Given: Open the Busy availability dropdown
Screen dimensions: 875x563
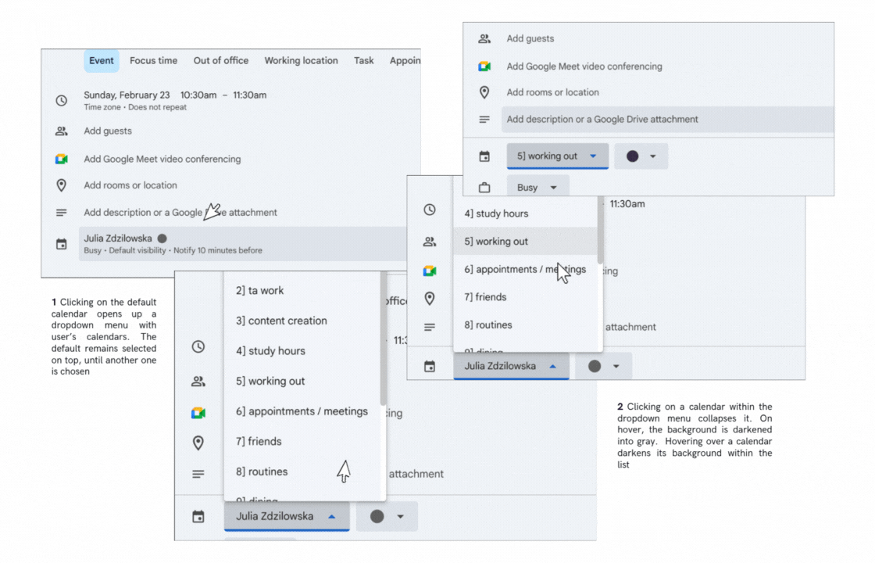Looking at the screenshot, I should (537, 186).
